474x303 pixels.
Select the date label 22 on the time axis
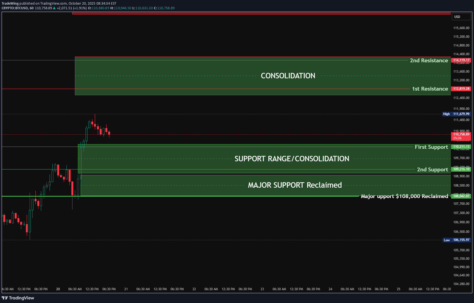click(x=194, y=289)
